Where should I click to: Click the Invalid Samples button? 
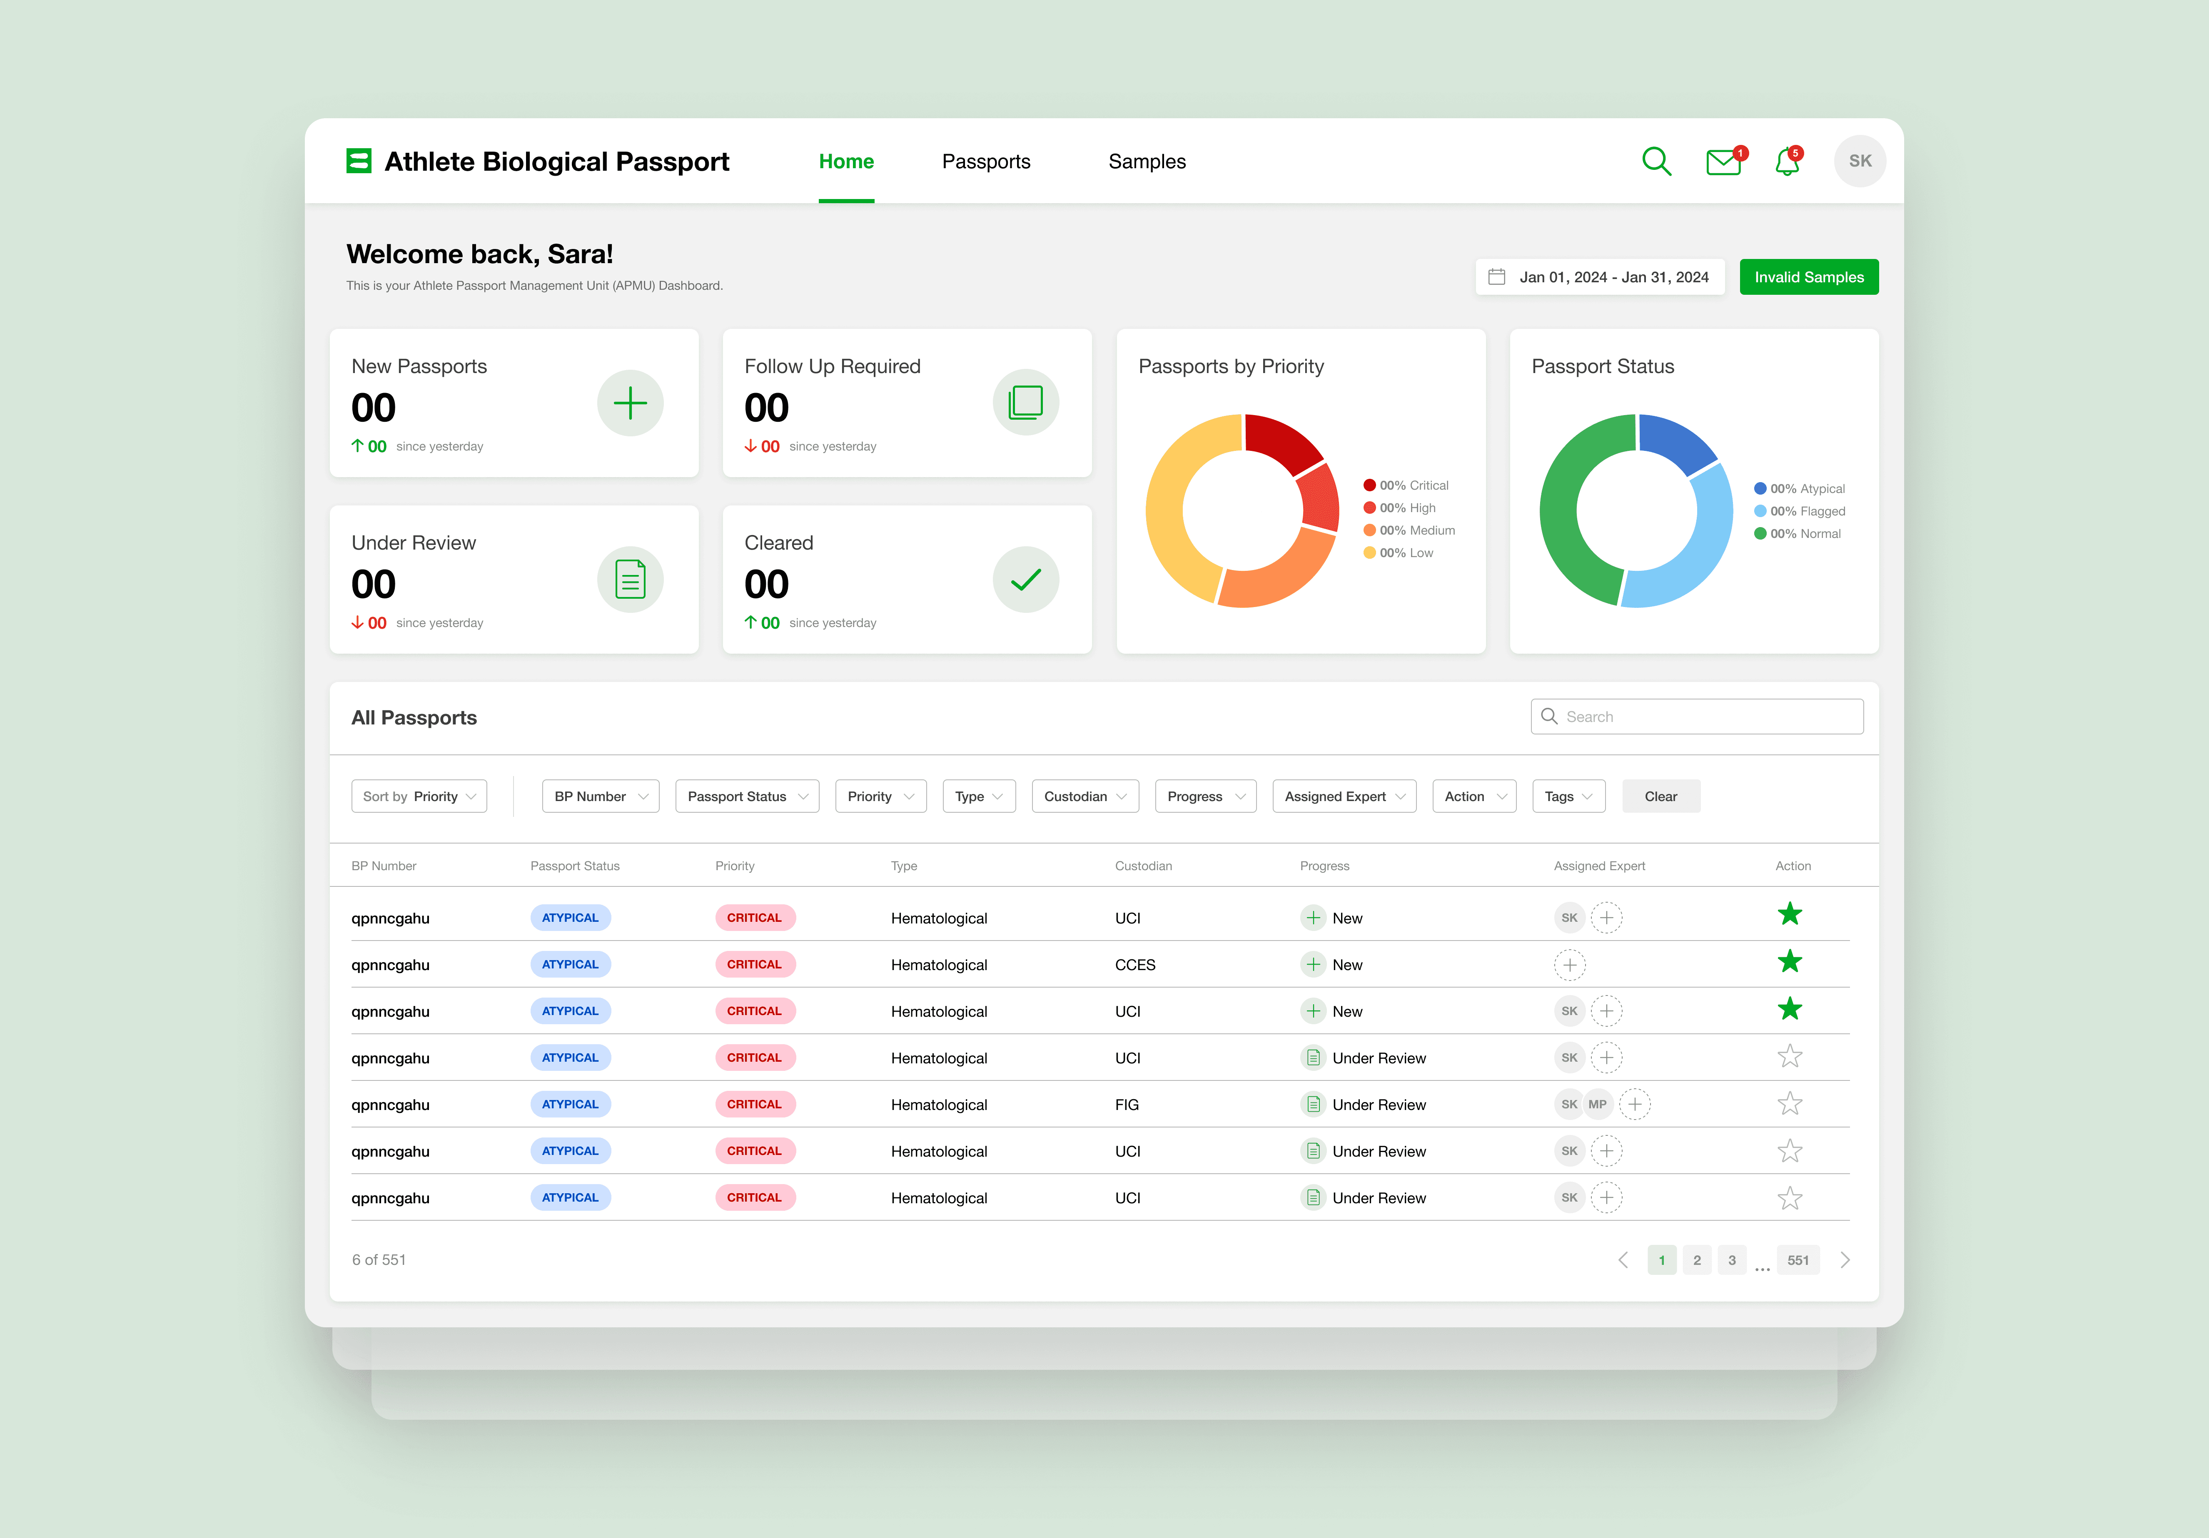point(1808,276)
